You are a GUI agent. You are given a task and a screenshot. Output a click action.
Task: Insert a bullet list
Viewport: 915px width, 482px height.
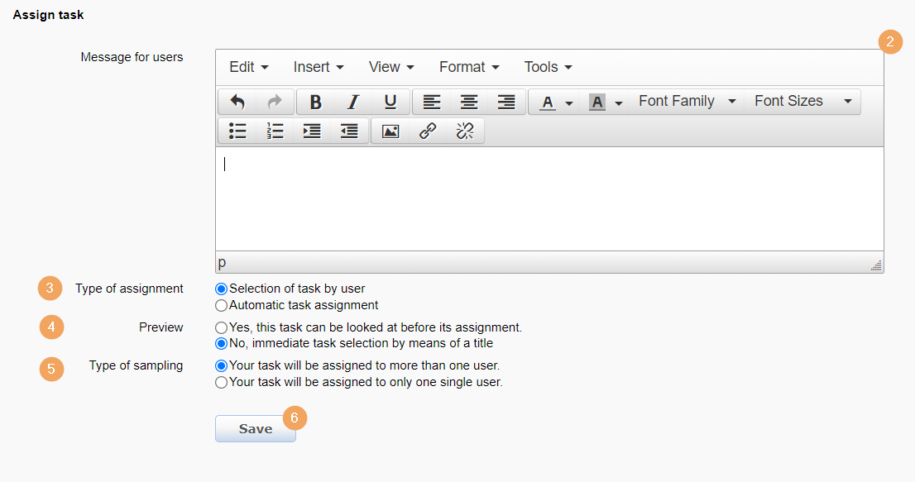(x=237, y=131)
